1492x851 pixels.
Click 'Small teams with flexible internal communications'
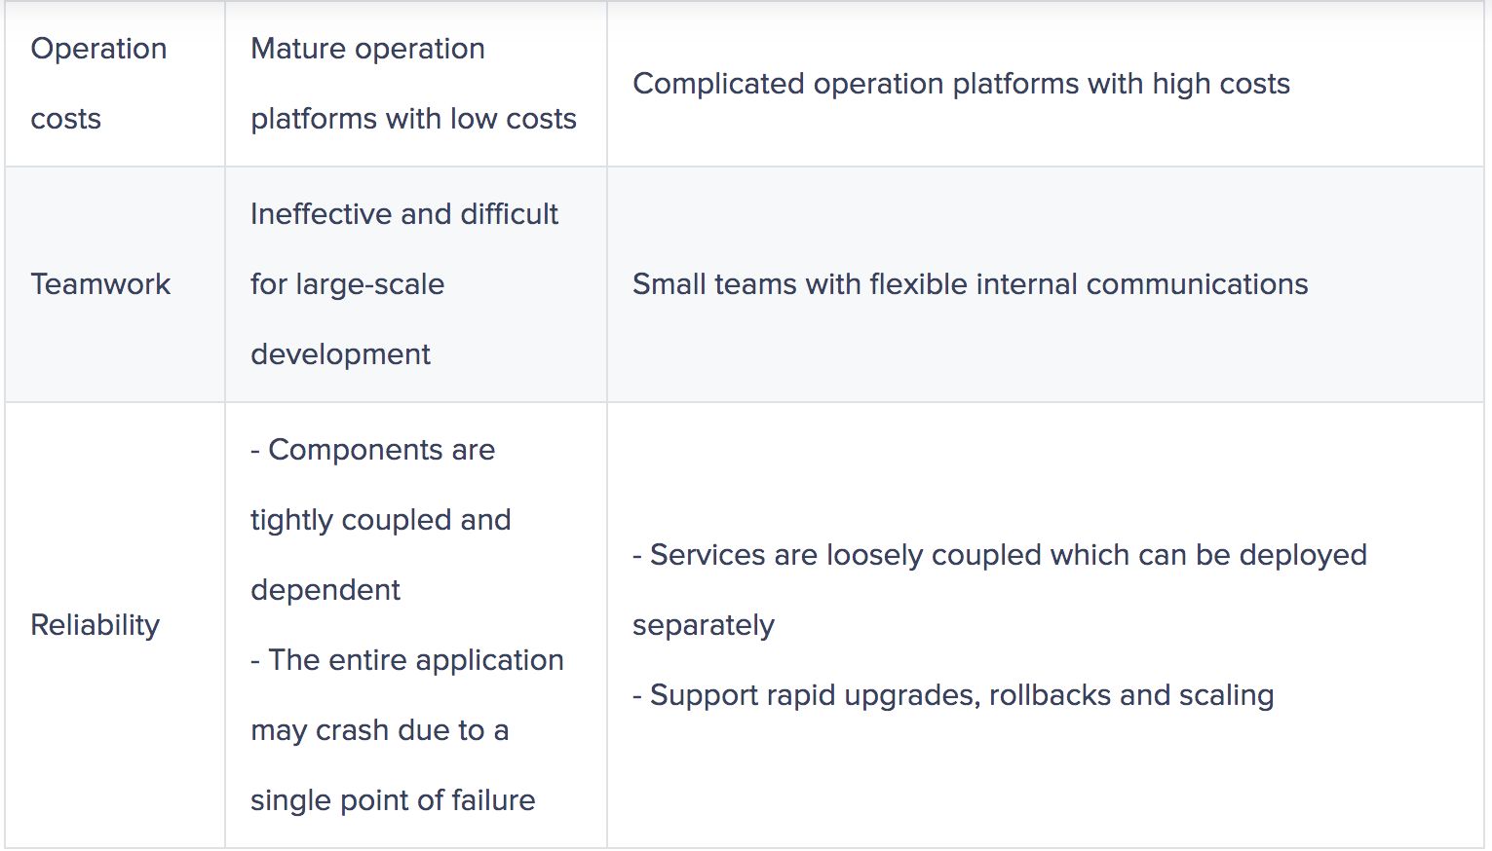click(x=970, y=284)
